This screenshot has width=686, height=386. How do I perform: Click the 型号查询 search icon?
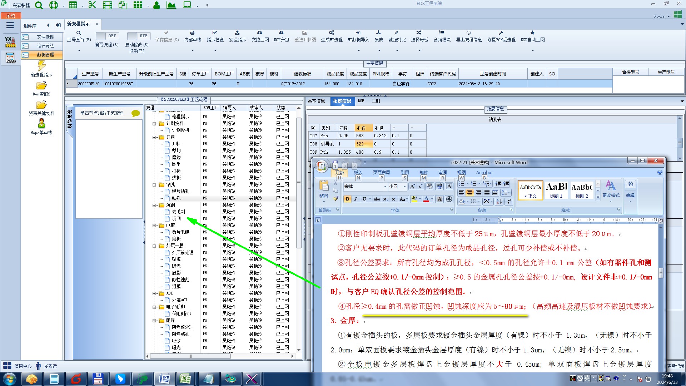coord(79,33)
